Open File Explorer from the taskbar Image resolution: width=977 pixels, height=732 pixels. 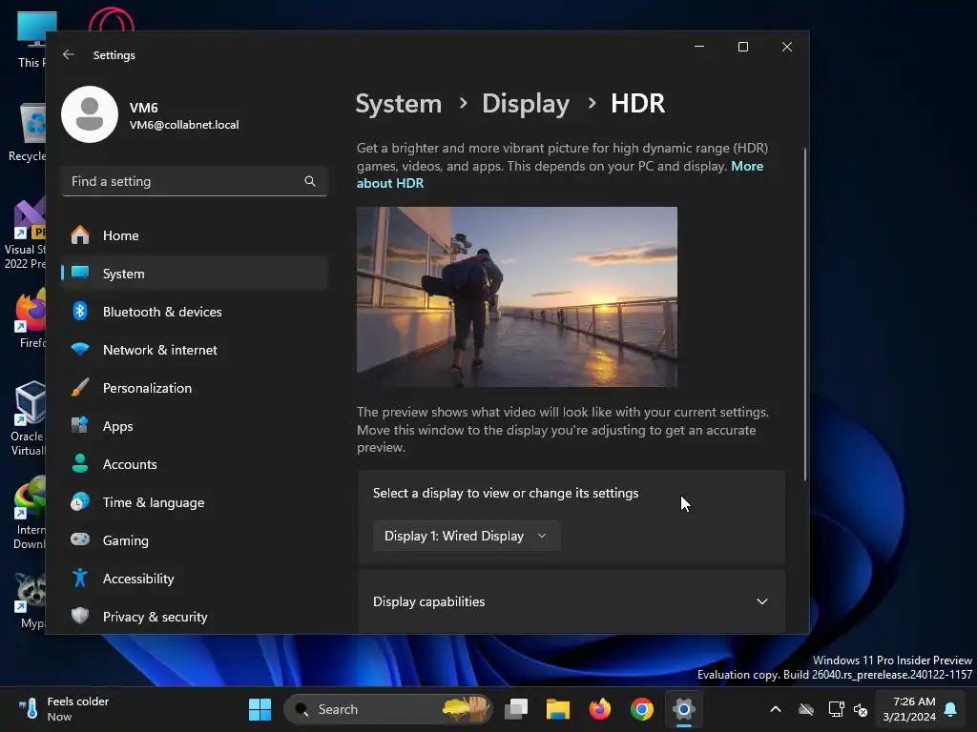click(x=557, y=709)
